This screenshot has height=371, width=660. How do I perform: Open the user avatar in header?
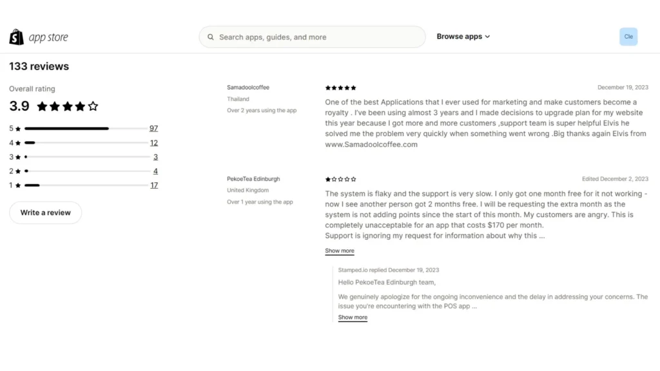click(x=628, y=37)
